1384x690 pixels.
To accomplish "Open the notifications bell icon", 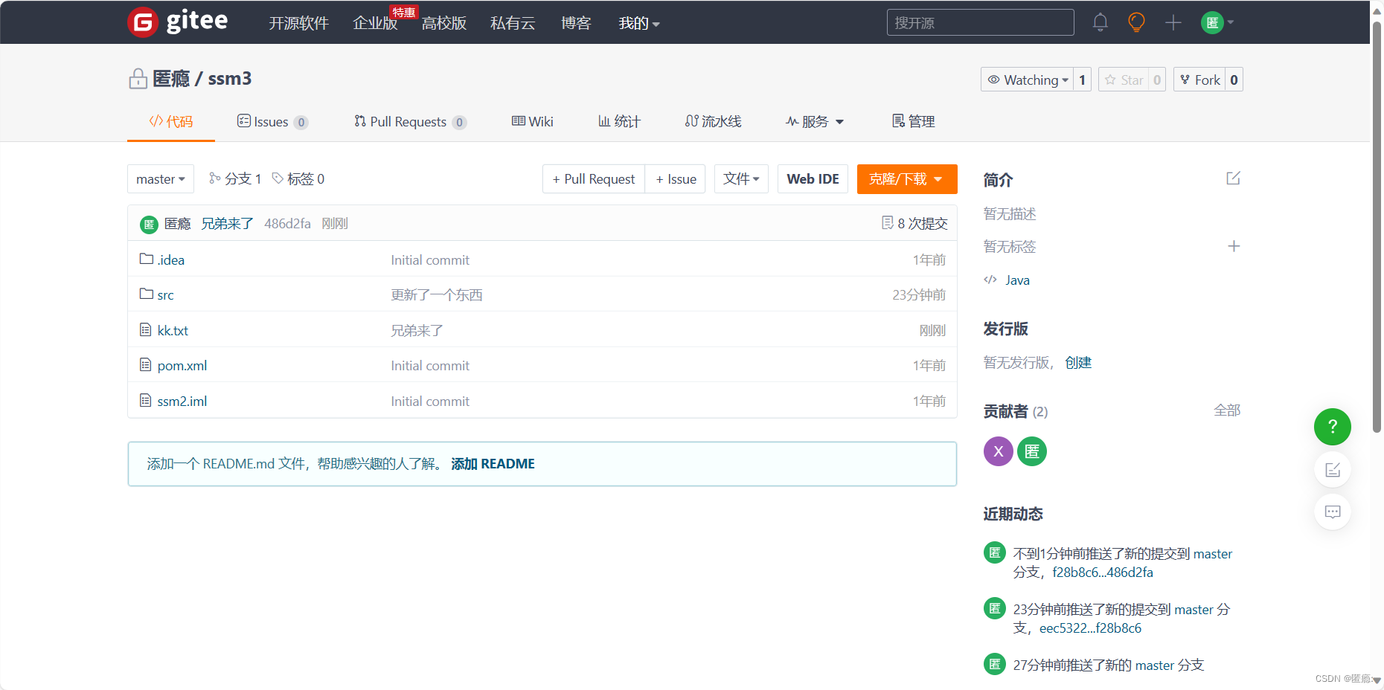I will tap(1100, 22).
